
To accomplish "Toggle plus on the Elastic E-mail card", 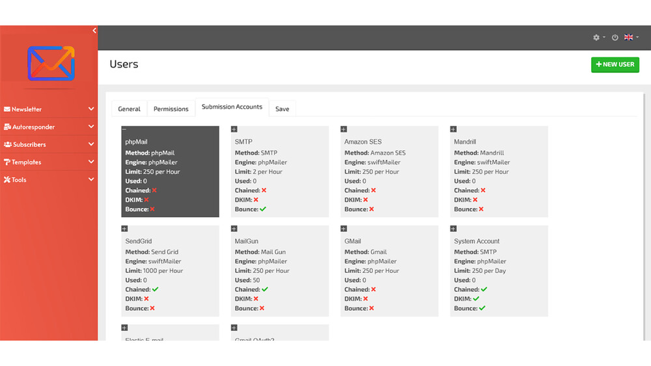I will 124,328.
